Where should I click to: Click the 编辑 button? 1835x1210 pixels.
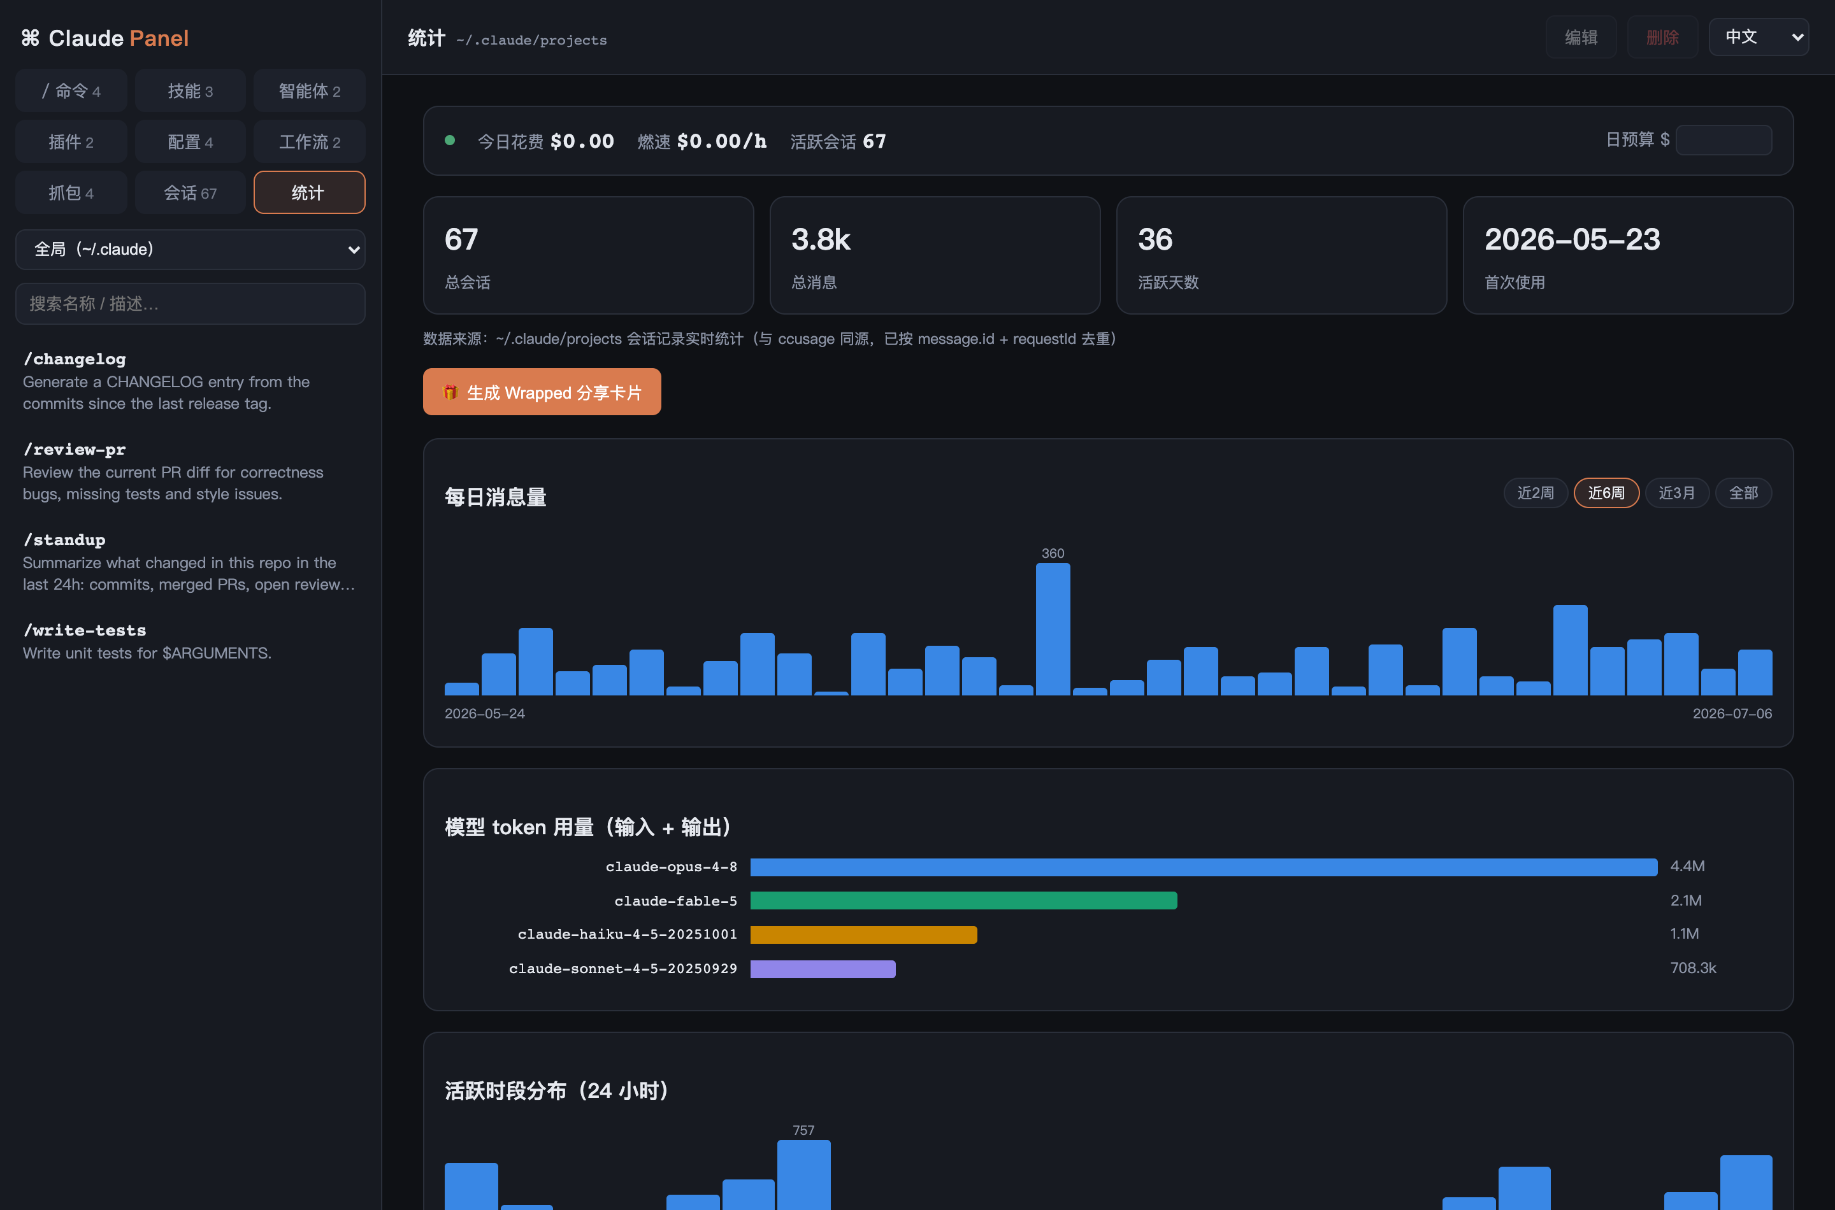(x=1580, y=37)
